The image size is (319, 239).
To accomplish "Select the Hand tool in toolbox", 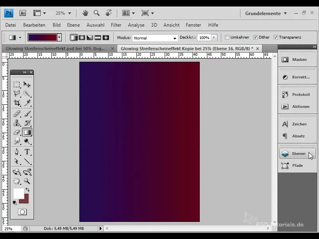I will 17,181.
